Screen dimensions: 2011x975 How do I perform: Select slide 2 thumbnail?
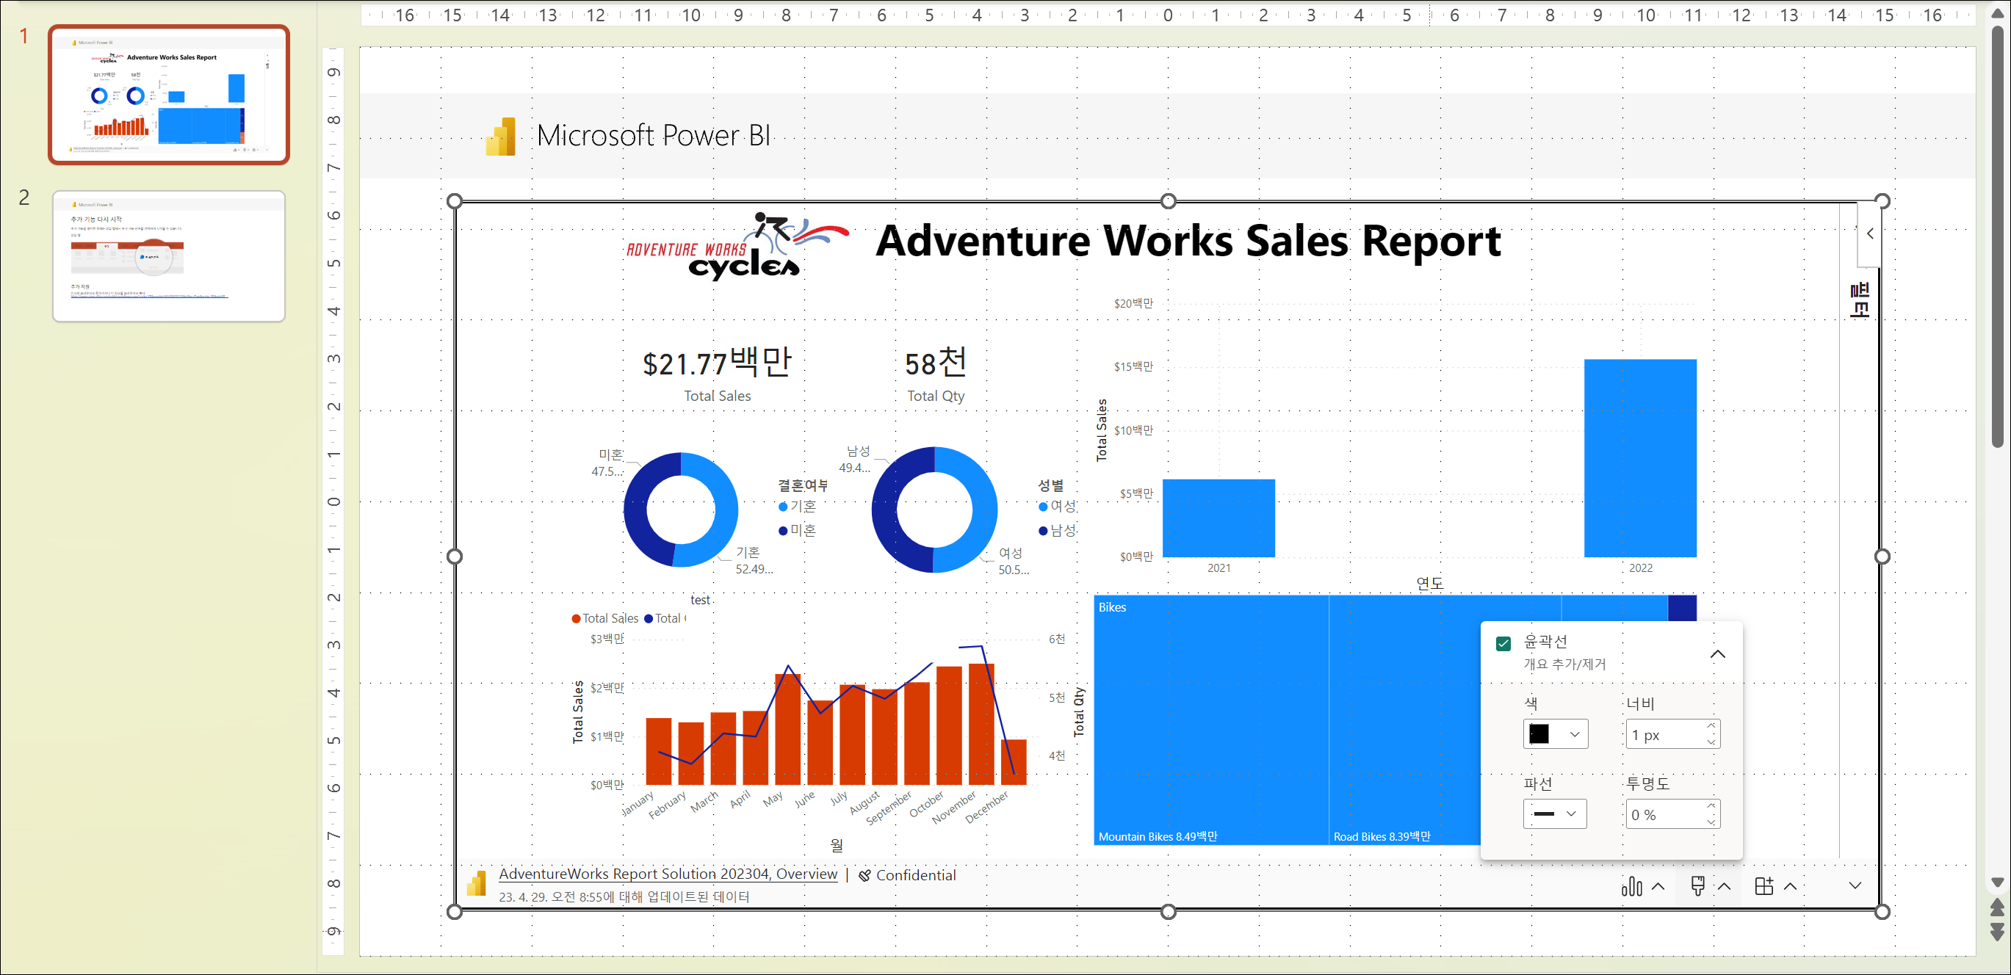(169, 255)
